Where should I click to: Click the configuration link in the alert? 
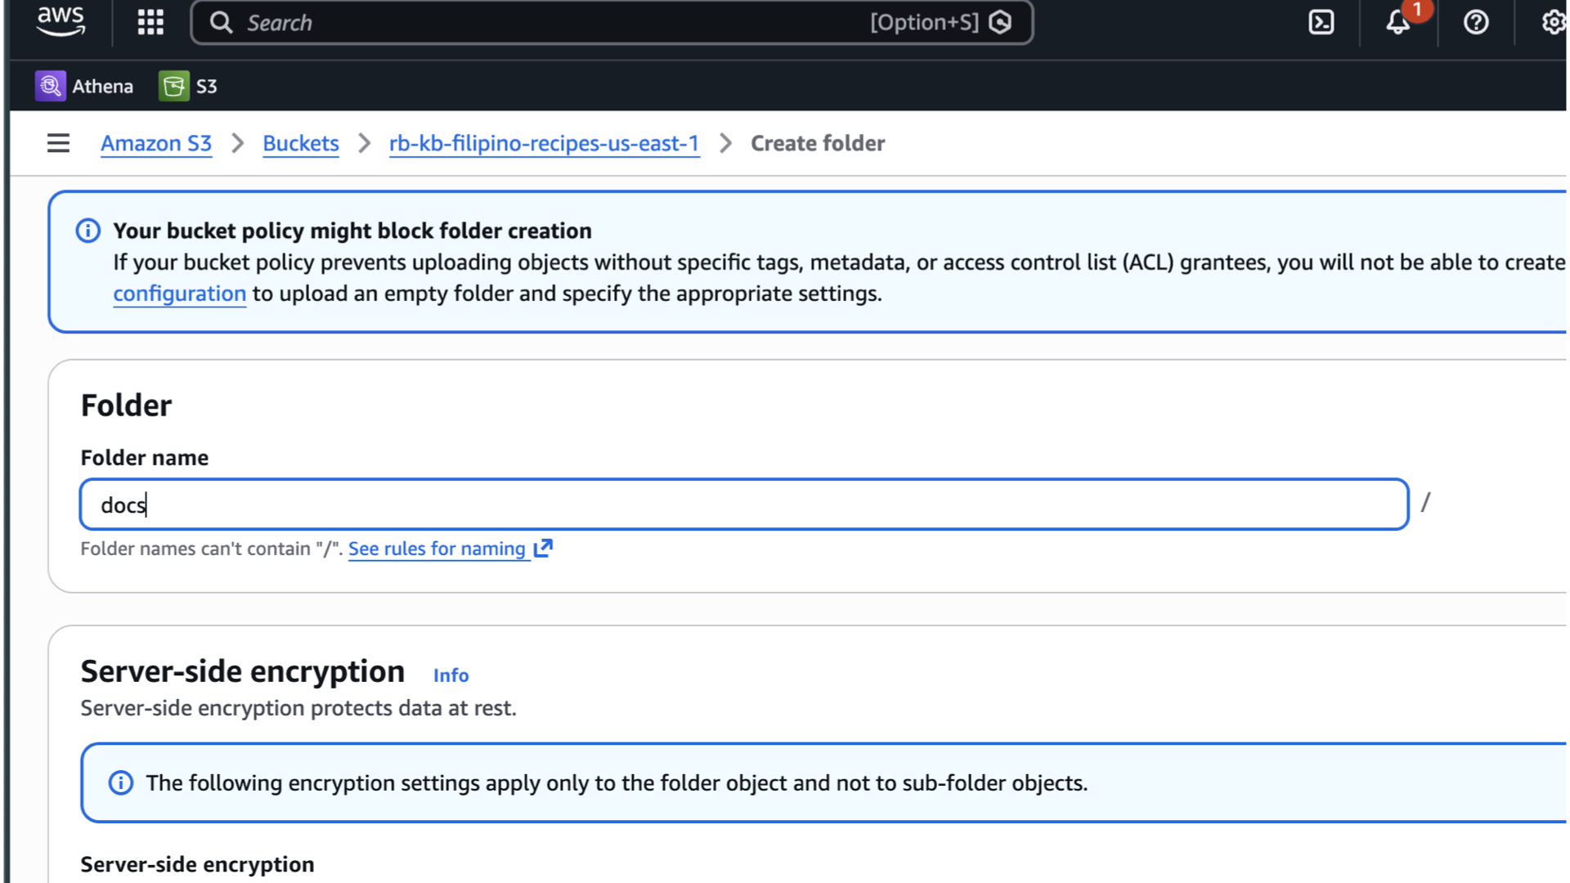click(x=179, y=294)
